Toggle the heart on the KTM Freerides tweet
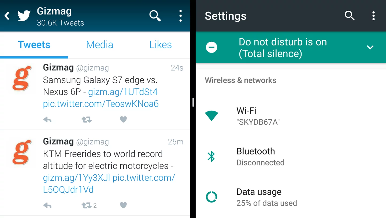This screenshot has width=386, height=218. click(123, 205)
